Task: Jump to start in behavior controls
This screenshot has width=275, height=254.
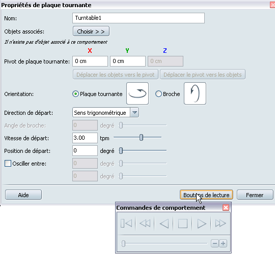Action: (x=126, y=224)
